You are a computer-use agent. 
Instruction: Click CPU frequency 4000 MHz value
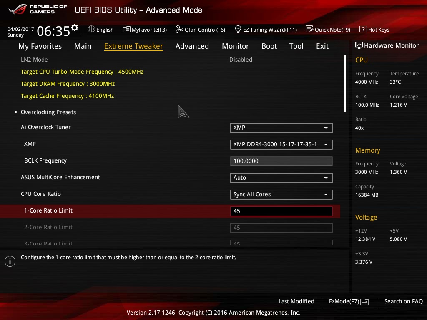pos(366,82)
